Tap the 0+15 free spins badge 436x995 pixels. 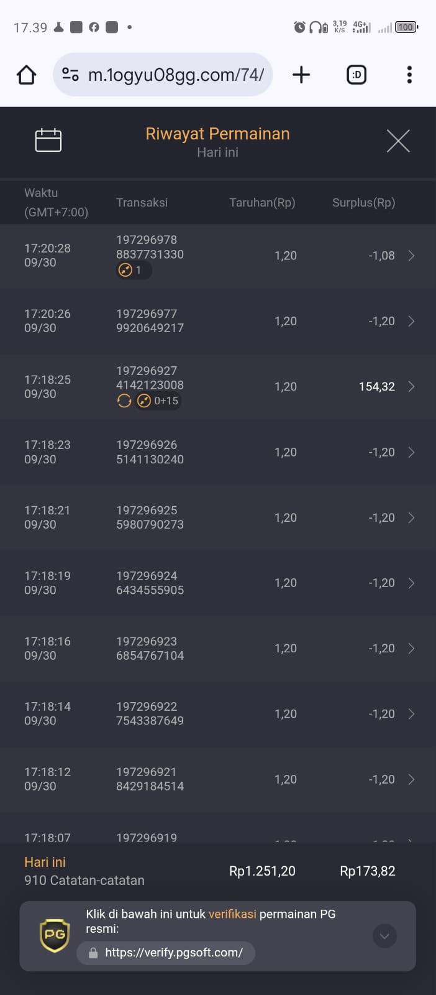[159, 400]
